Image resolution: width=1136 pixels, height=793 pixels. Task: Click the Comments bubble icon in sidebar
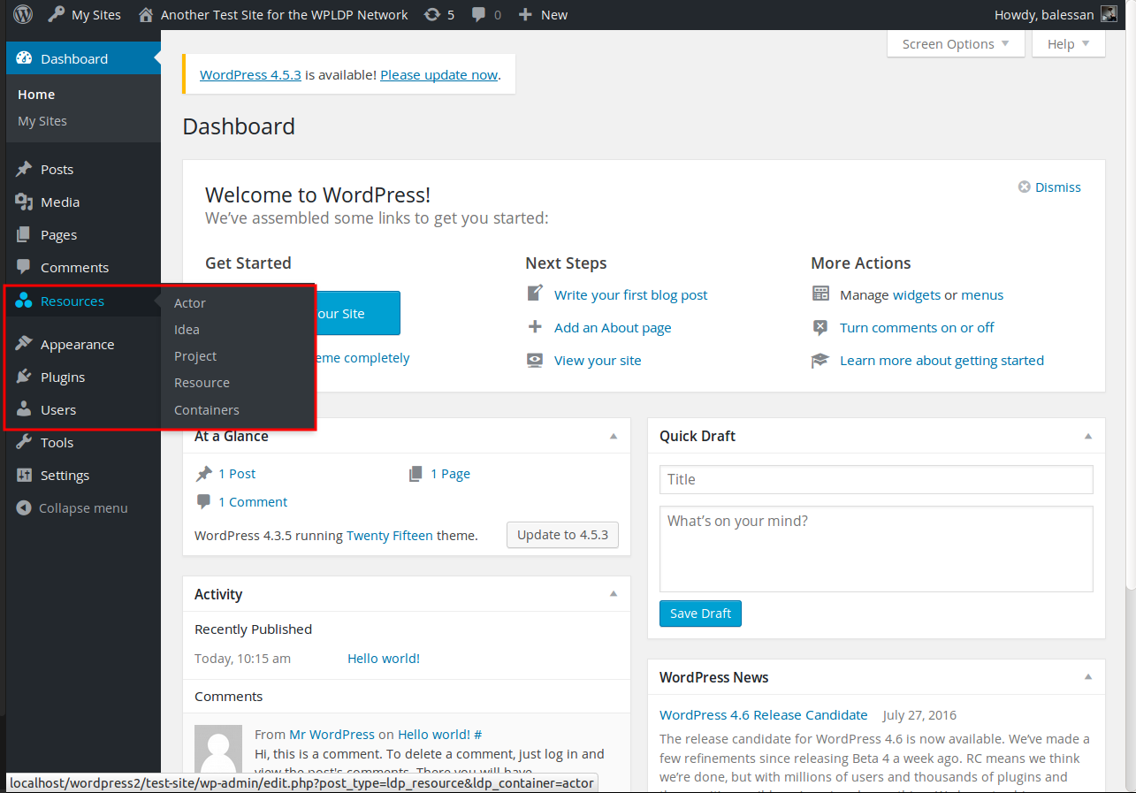pyautogui.click(x=24, y=267)
